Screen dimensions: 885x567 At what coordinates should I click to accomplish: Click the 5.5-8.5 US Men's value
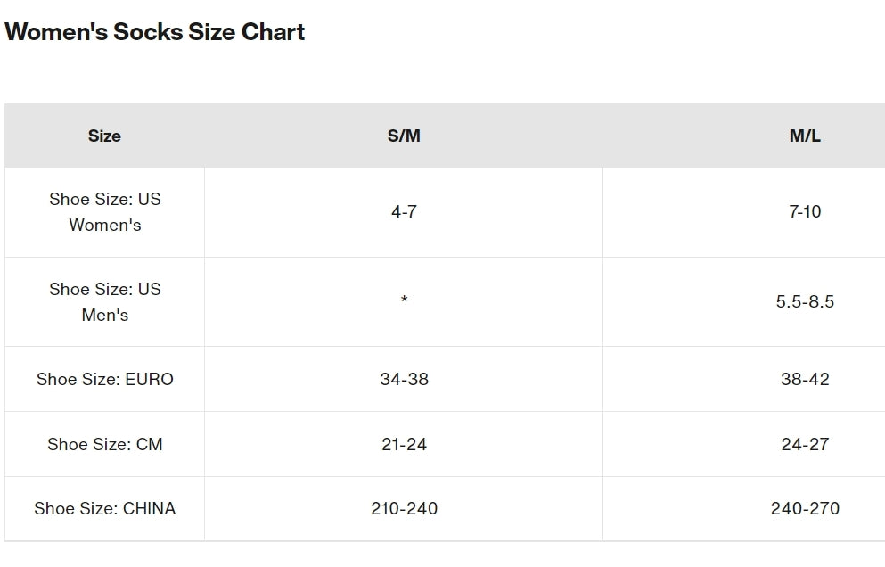(805, 301)
